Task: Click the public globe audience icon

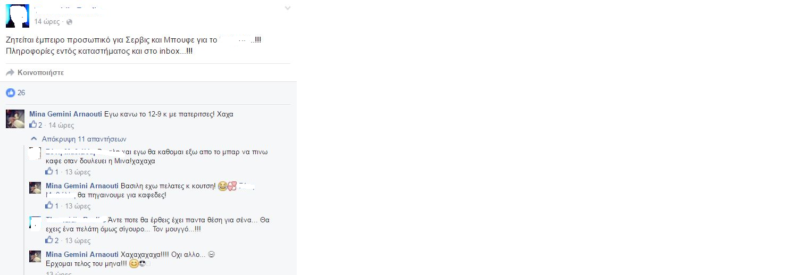Action: 69,22
